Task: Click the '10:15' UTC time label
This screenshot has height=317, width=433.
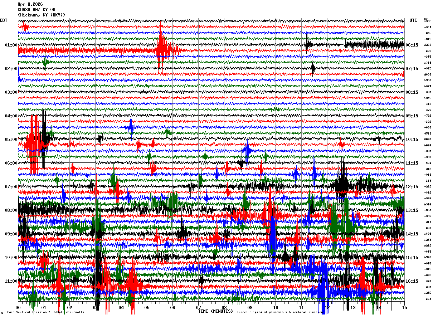Action: (x=412, y=140)
